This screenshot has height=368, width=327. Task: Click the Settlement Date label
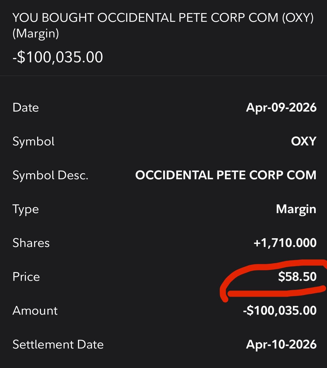58,344
